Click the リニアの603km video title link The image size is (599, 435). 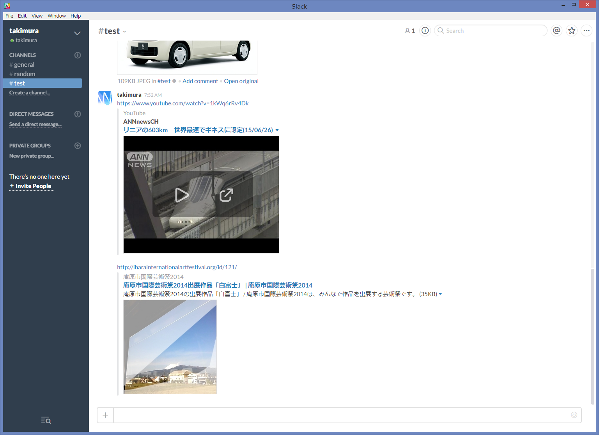click(x=198, y=130)
